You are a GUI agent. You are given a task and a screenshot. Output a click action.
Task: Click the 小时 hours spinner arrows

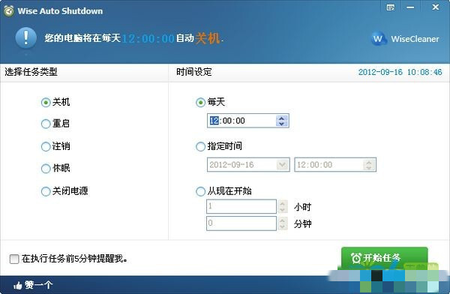282,207
